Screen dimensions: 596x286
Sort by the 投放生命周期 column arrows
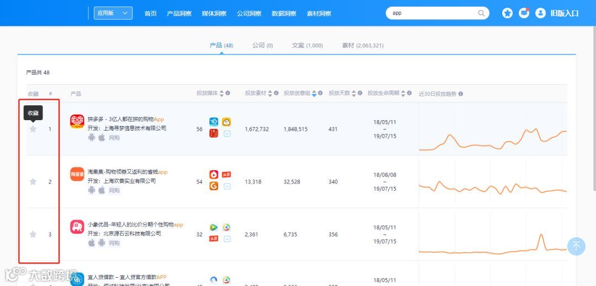[403, 93]
